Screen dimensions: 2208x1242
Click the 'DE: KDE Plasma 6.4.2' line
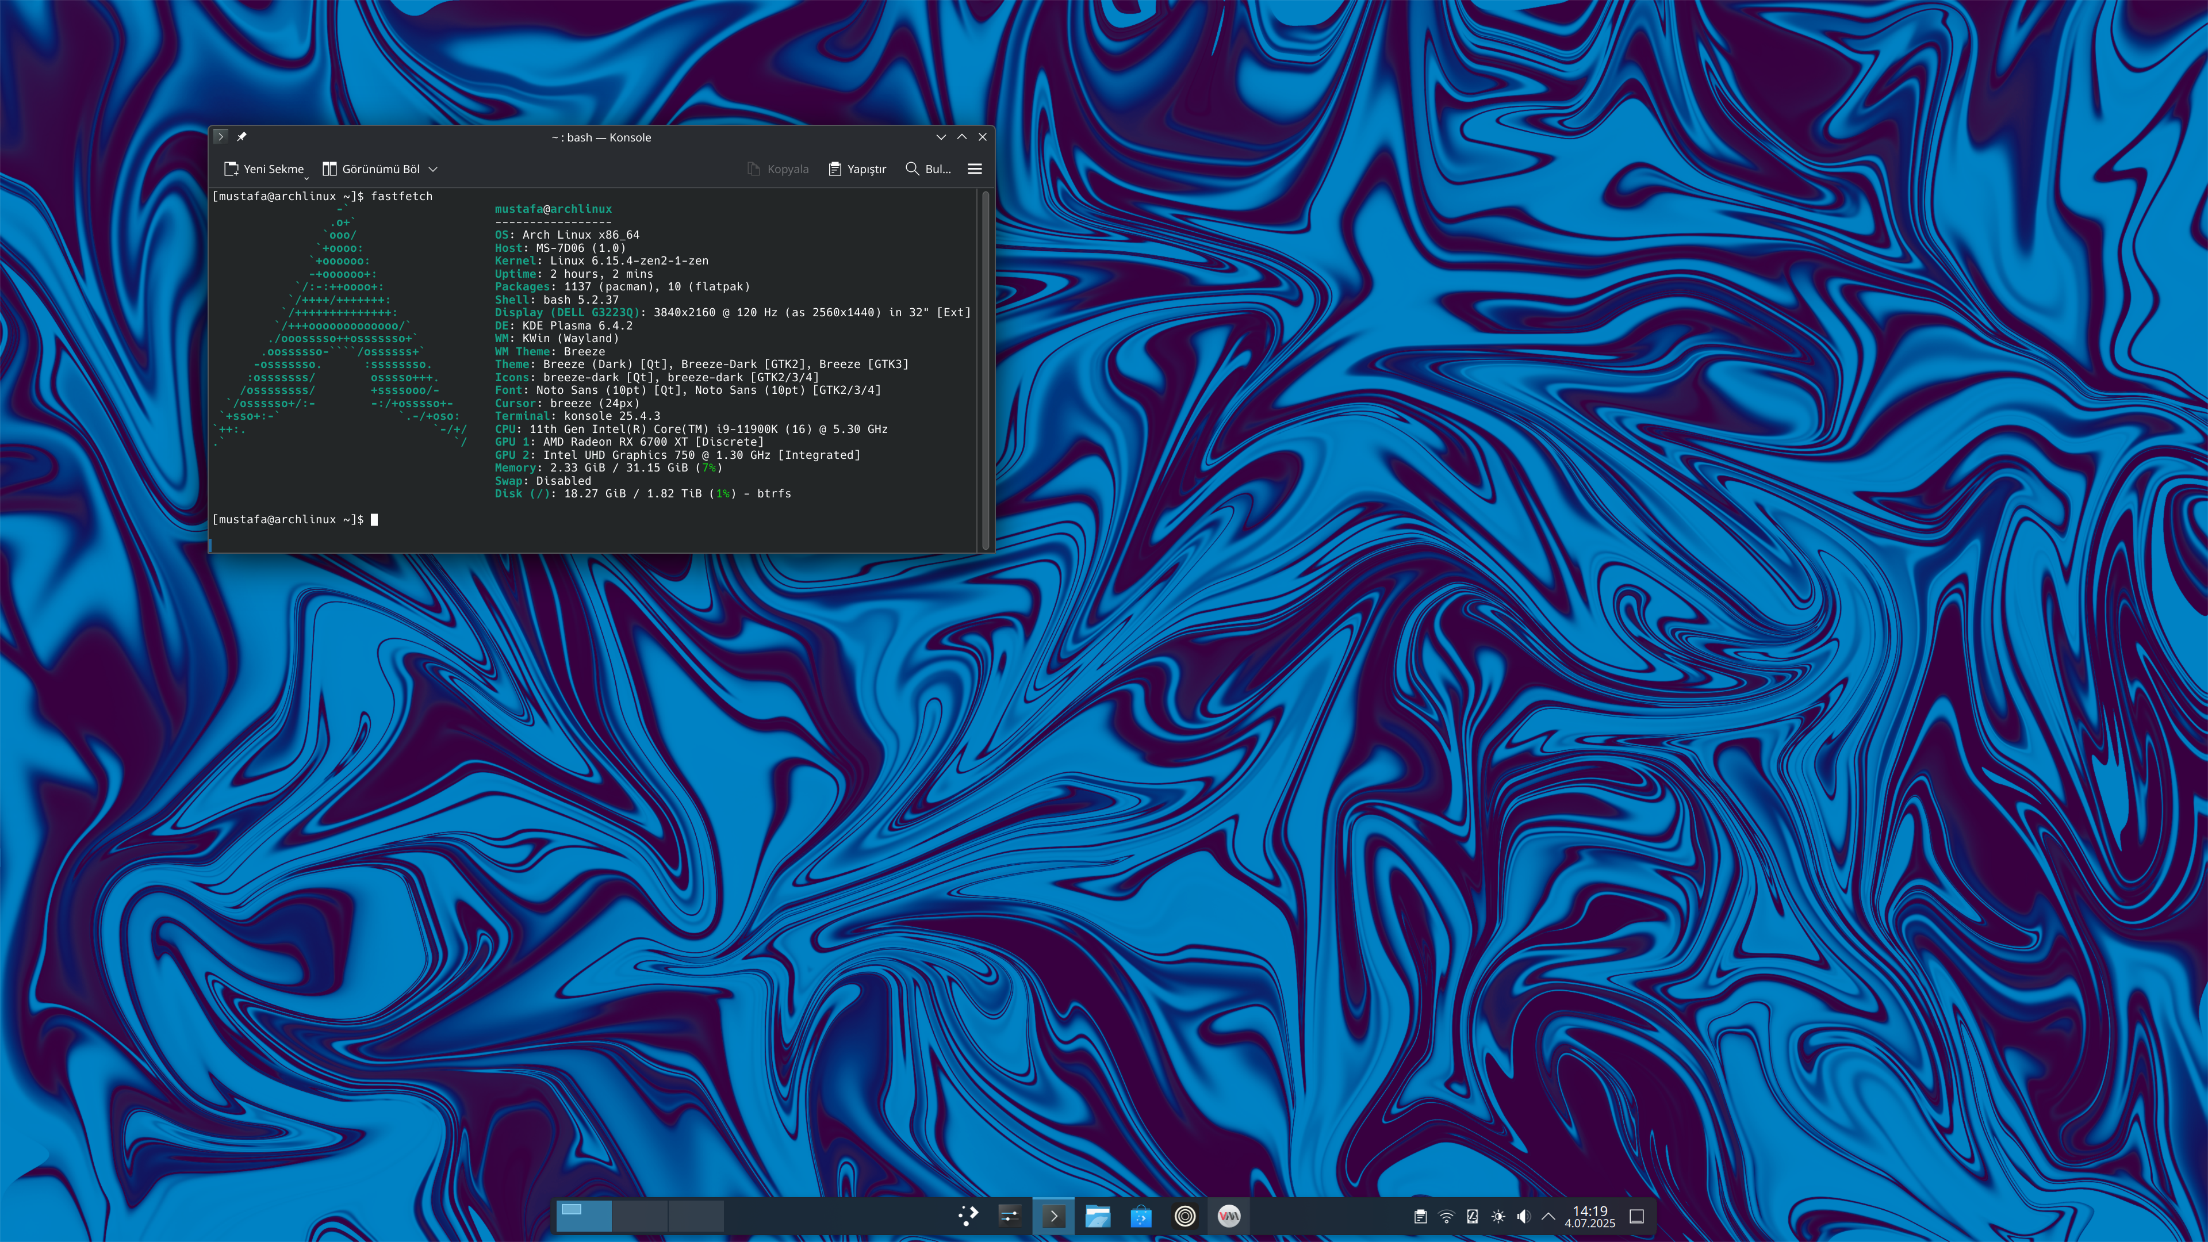[563, 325]
